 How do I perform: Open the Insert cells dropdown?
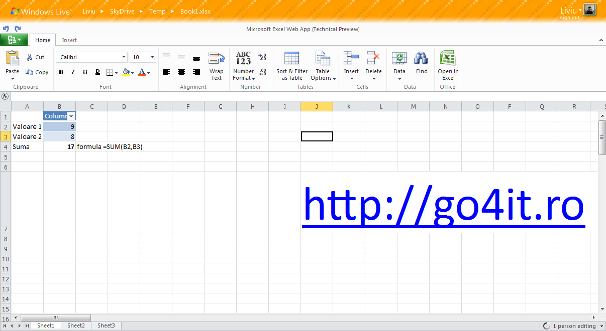(x=351, y=66)
